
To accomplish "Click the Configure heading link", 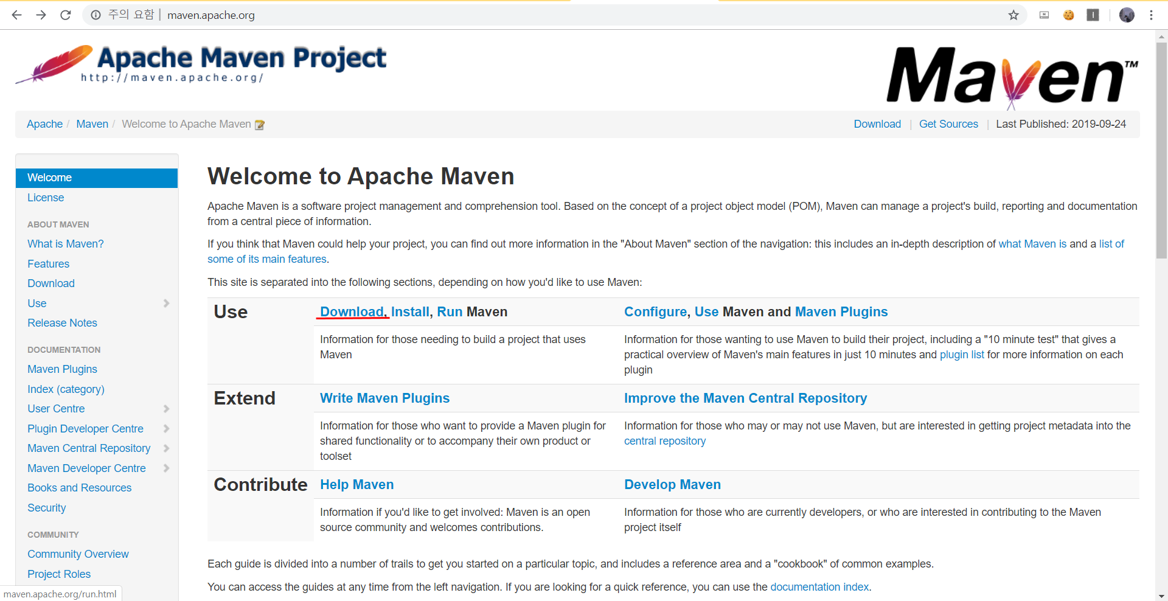I will pos(655,312).
